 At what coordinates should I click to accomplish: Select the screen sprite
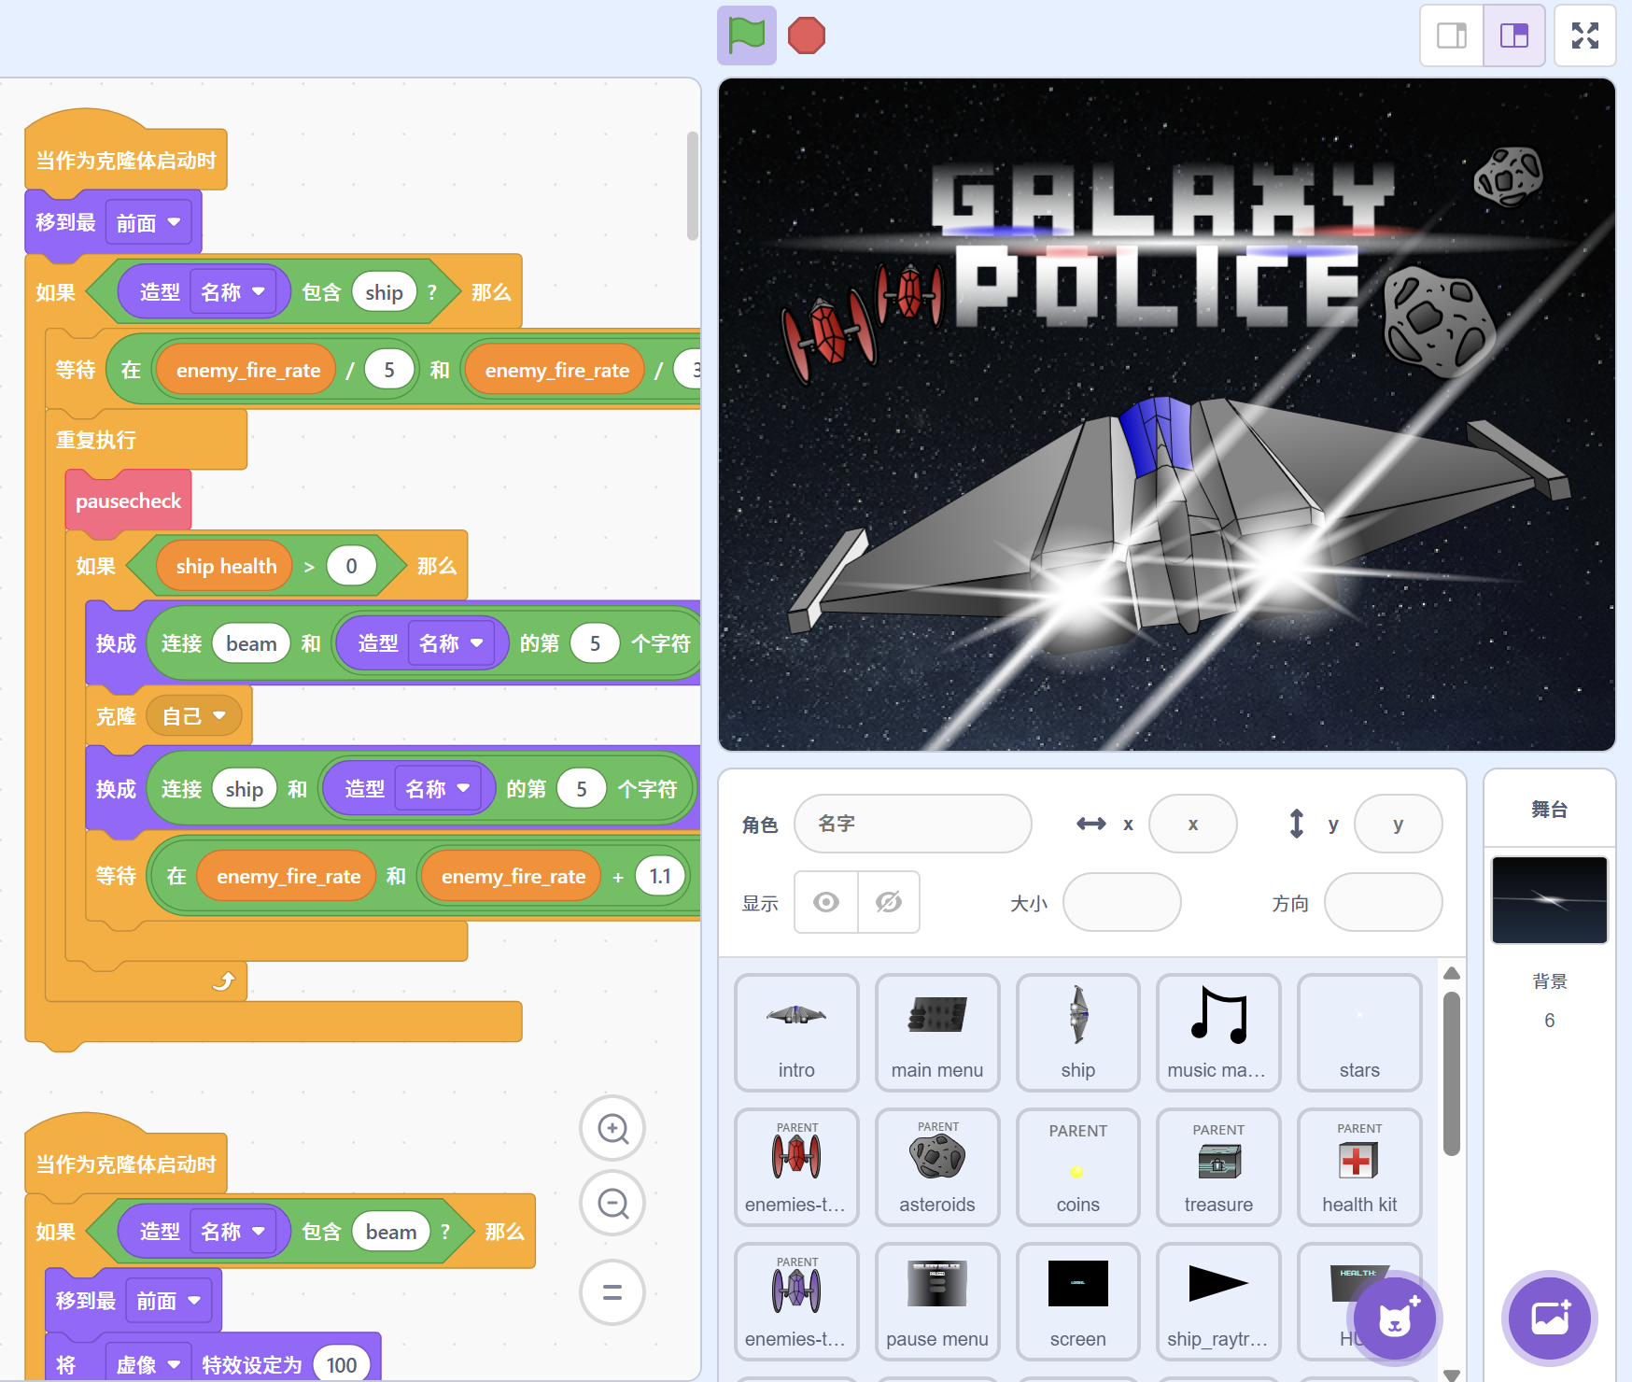pyautogui.click(x=1078, y=1302)
